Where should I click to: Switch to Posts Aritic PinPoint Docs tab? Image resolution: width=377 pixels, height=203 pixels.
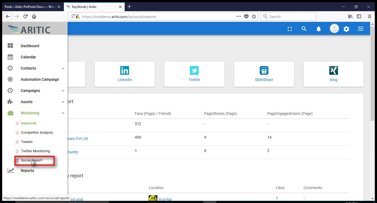(x=33, y=7)
